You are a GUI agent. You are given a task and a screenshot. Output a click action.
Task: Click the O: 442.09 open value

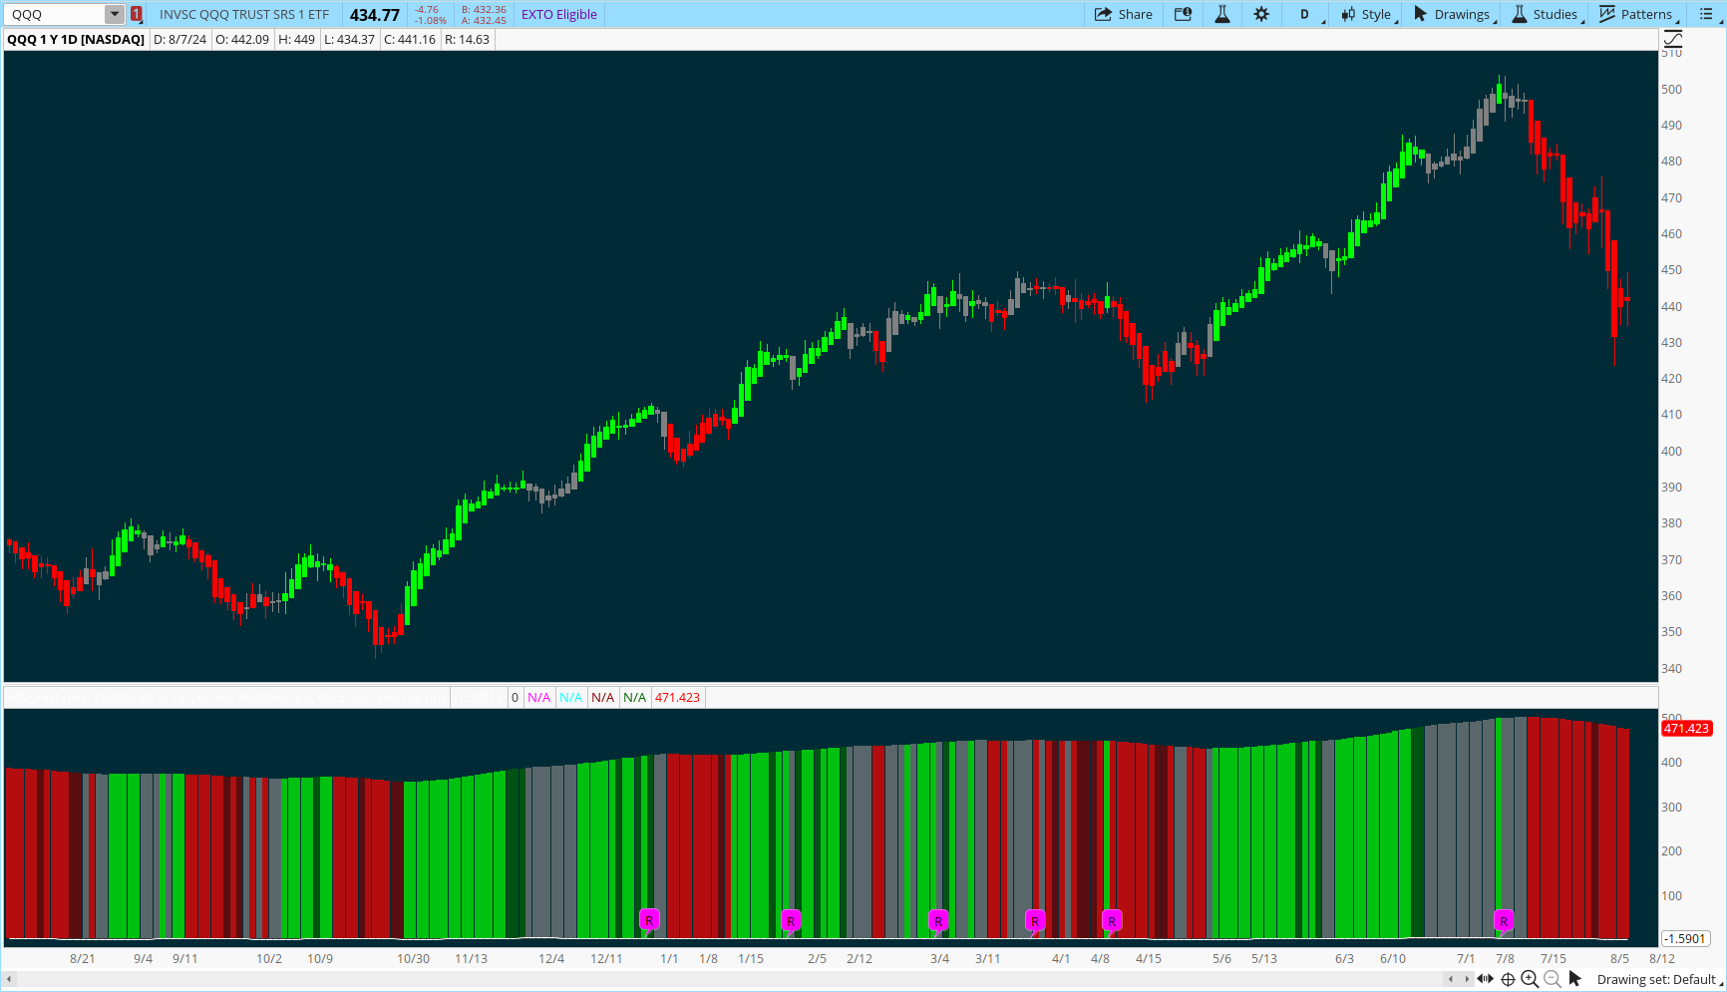pos(242,39)
